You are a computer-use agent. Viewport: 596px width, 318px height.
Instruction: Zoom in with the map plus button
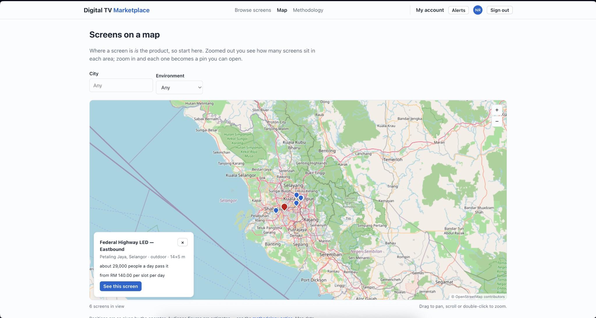coord(497,110)
